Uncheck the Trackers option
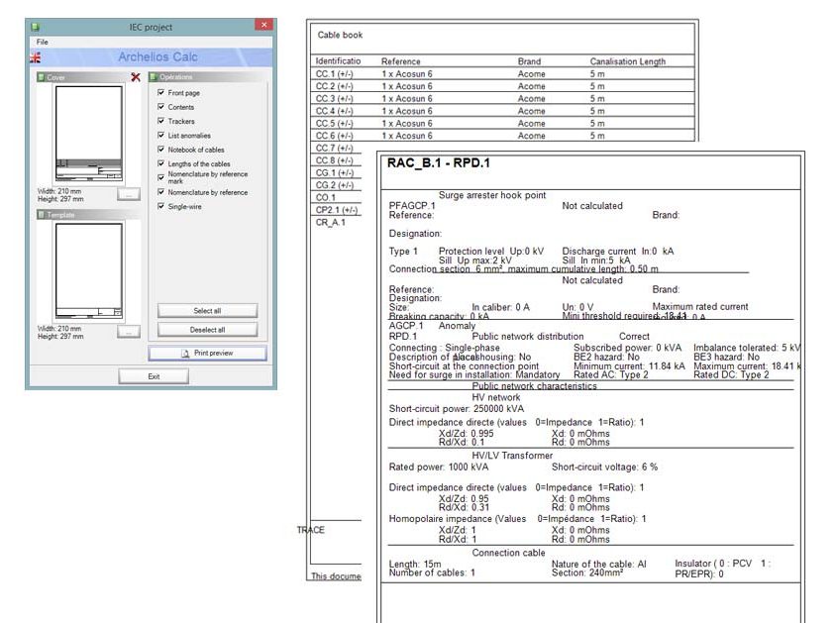The image size is (837, 623). click(x=160, y=121)
